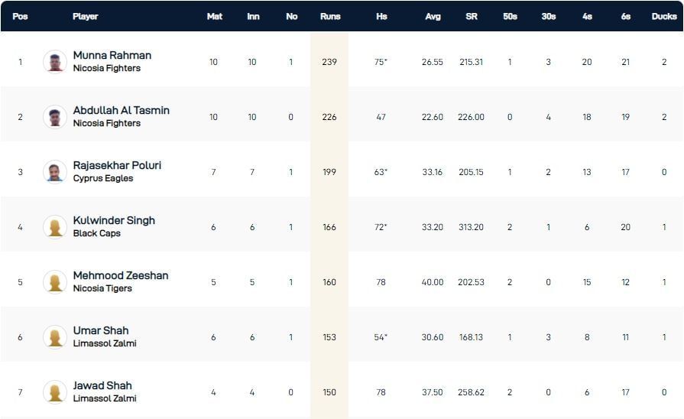Sort table by Runs column header
The height and width of the screenshot is (419, 684).
(x=329, y=16)
